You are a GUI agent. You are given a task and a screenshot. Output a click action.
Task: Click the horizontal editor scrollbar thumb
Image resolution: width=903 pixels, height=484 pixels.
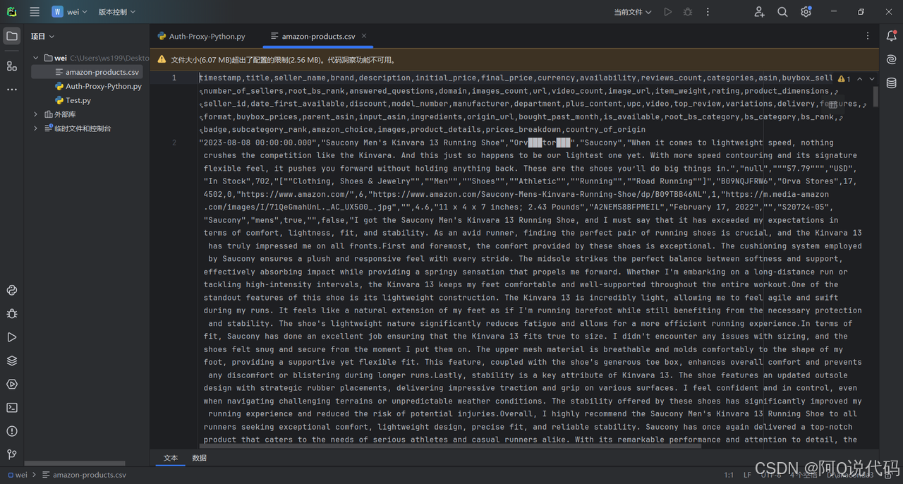click(450, 445)
